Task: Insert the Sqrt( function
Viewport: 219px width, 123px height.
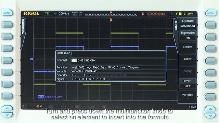Action: tap(103, 67)
